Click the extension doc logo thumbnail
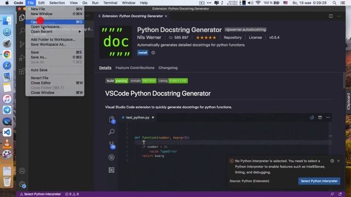351x197 pixels. pos(116,42)
